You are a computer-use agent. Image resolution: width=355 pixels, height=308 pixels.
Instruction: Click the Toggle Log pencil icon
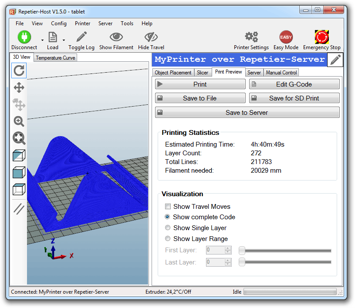[x=81, y=37]
